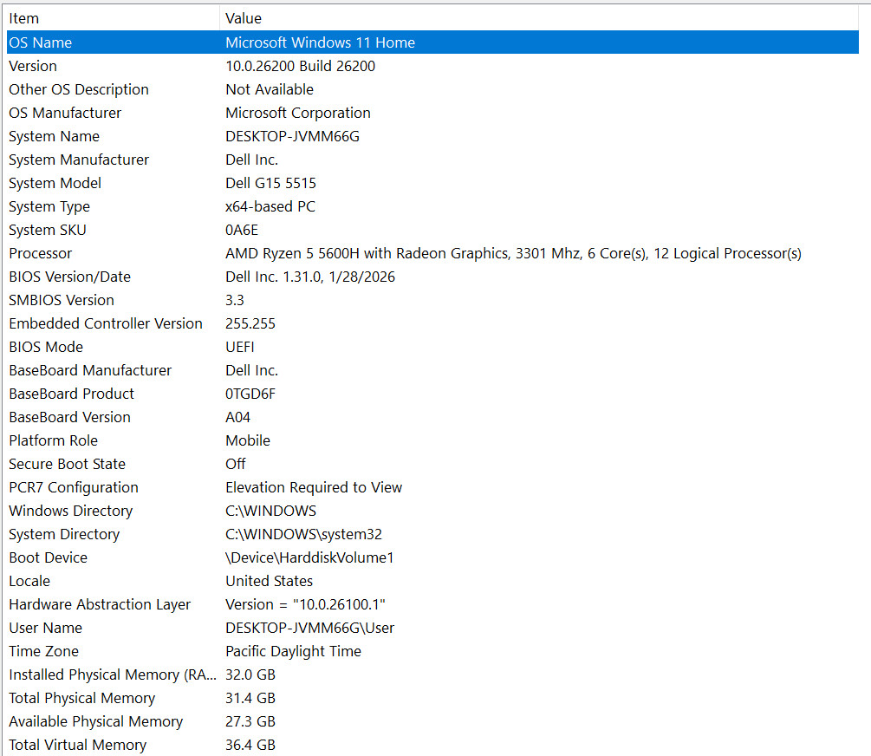Select the Windows Directory row

(432, 511)
